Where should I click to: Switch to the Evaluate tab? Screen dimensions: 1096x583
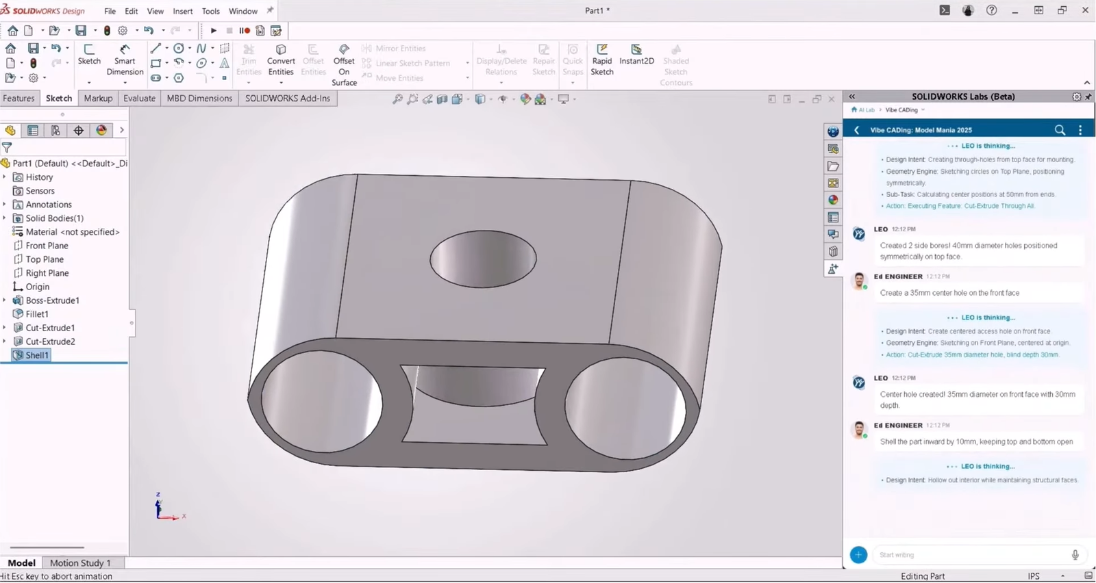tap(139, 99)
